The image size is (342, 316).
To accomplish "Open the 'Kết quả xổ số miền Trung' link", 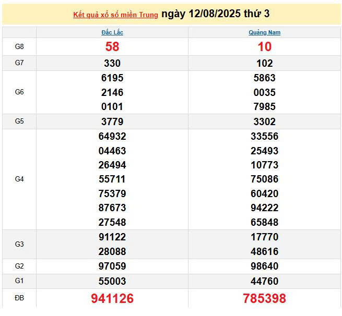I will pos(115,15).
